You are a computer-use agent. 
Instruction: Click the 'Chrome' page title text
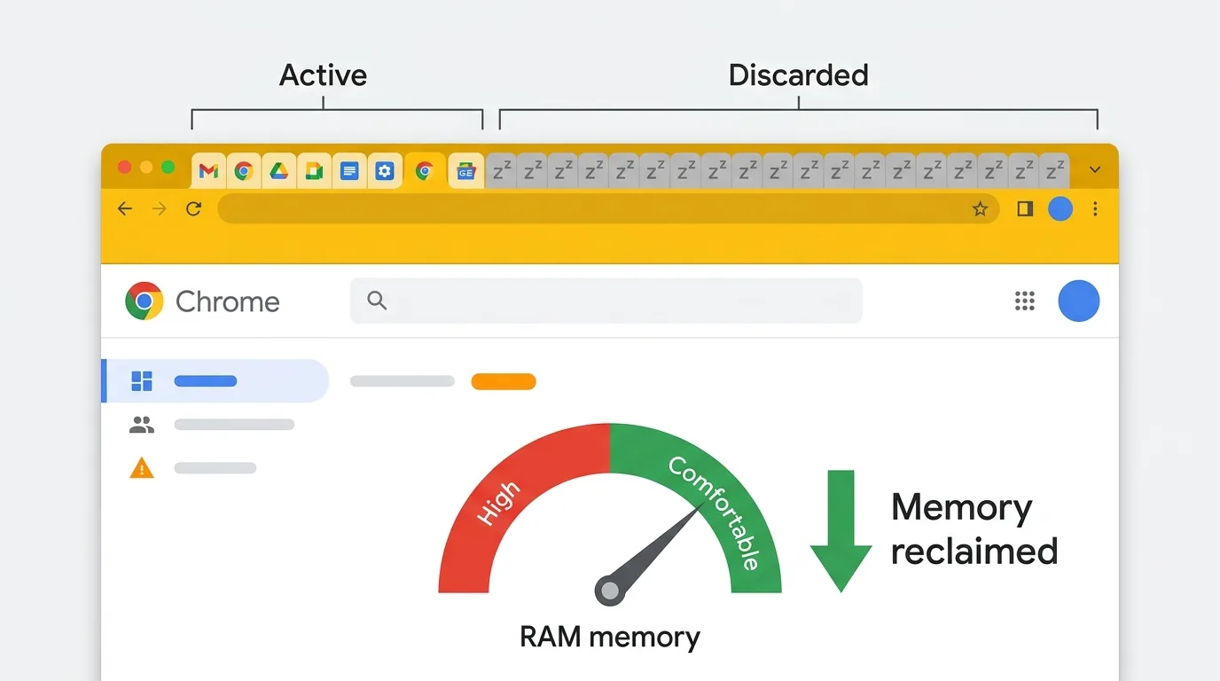point(228,301)
